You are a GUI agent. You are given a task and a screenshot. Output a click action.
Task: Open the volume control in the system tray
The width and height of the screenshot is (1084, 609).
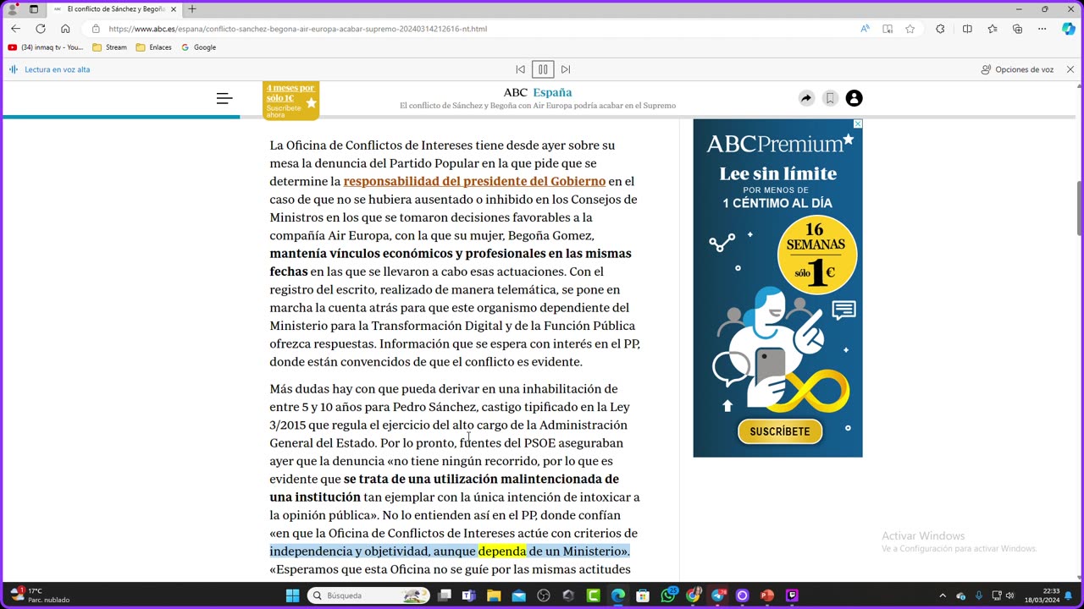point(1009,595)
